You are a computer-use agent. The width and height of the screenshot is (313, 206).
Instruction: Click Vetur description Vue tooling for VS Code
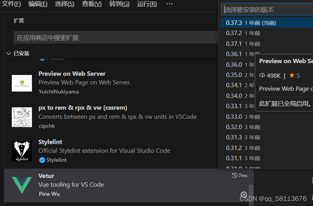[x=71, y=184]
